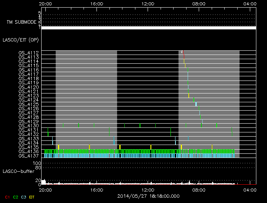This screenshot has width=267, height=203.
Task: Click the green marker in the OS_4116 row
Action: pos(188,70)
